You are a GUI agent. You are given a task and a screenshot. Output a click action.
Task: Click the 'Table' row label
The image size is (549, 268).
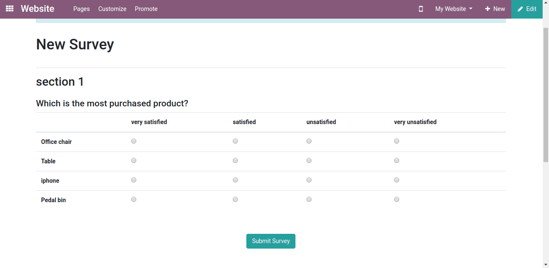pos(48,161)
